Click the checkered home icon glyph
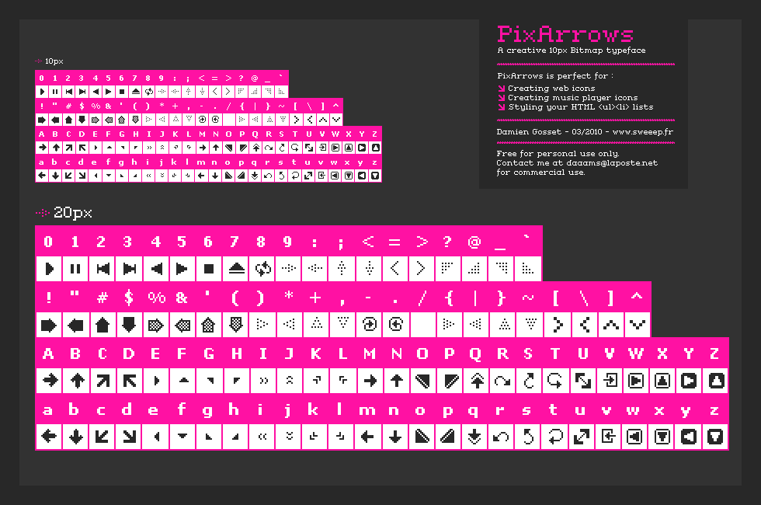Screen dimensions: 761x505 tap(210, 324)
